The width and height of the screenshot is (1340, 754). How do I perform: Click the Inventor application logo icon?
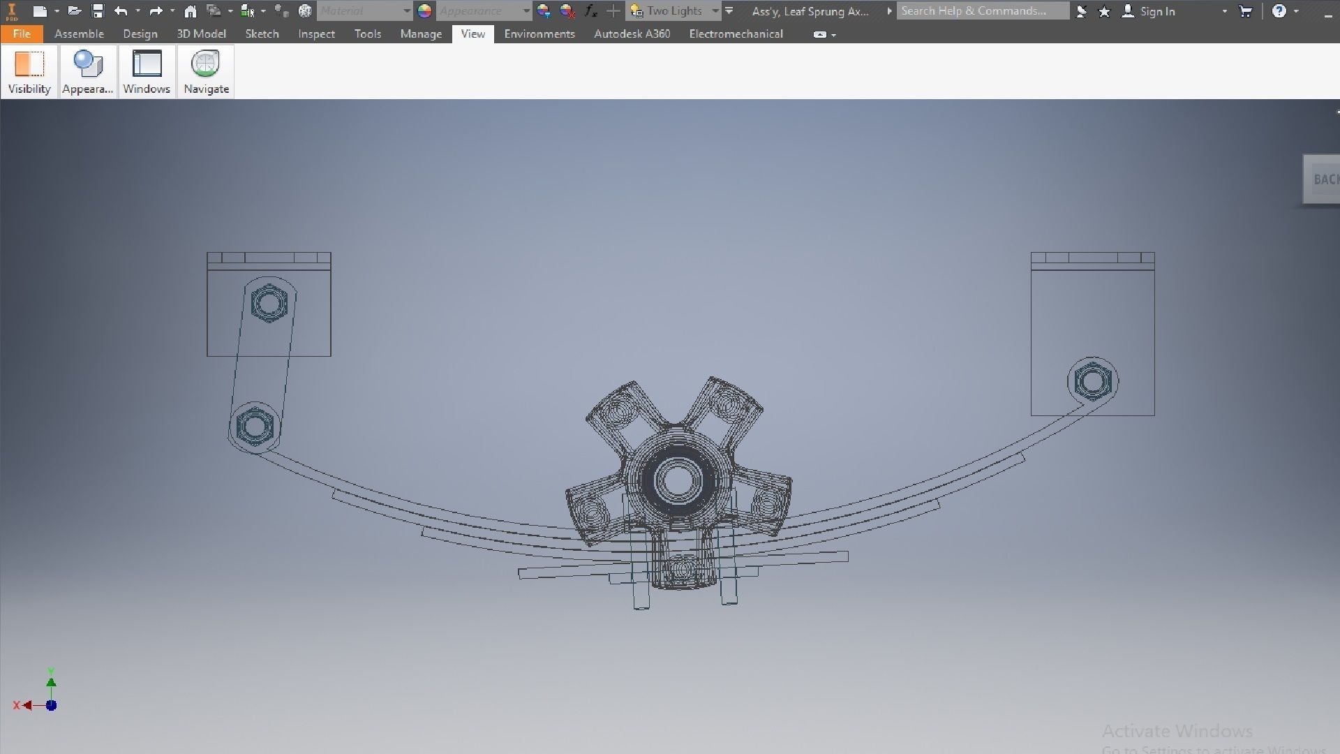pos(12,11)
